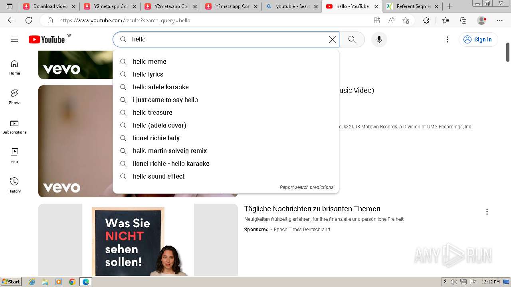The image size is (511, 287).
Task: Open Tägliche Nachrichten zu brisanten Themen title
Action: tap(312, 209)
